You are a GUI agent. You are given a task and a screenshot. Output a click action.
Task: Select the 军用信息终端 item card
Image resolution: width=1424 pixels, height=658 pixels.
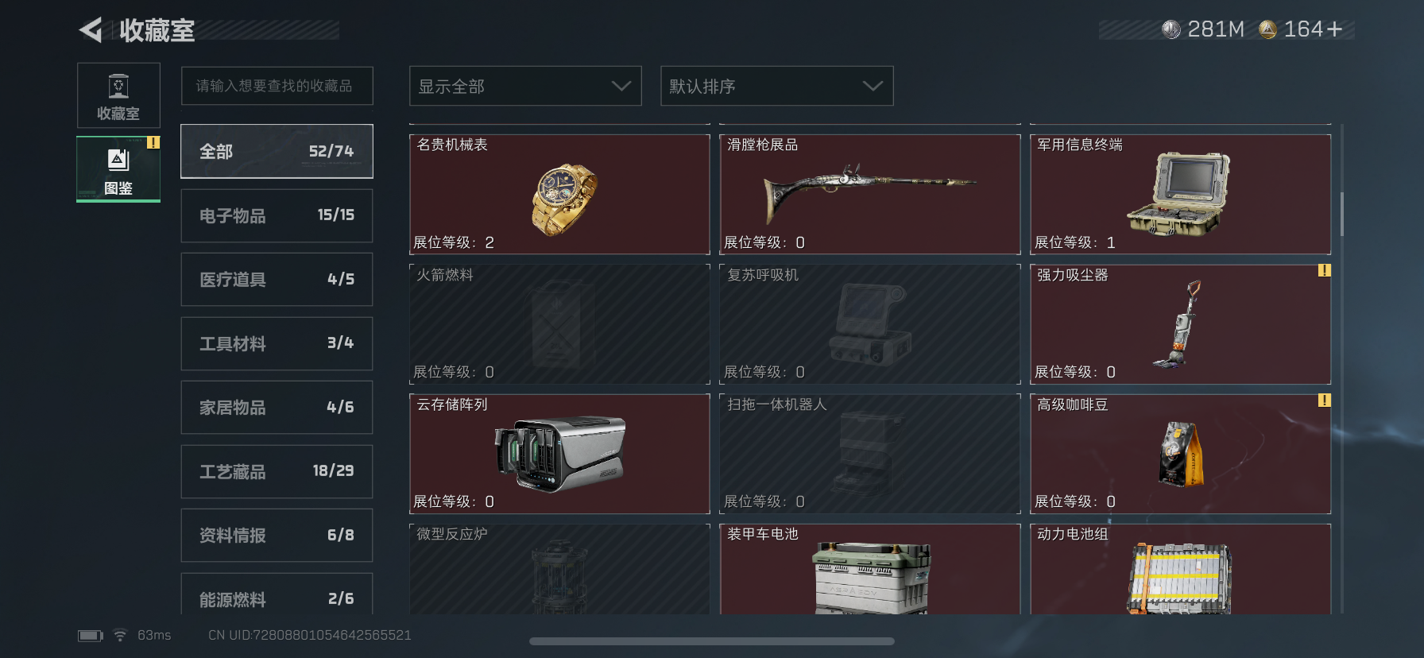click(x=1180, y=194)
